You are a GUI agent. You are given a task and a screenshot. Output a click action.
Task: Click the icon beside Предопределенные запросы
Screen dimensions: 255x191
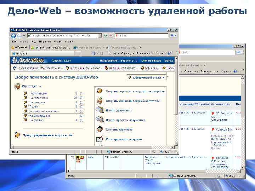tap(17, 135)
